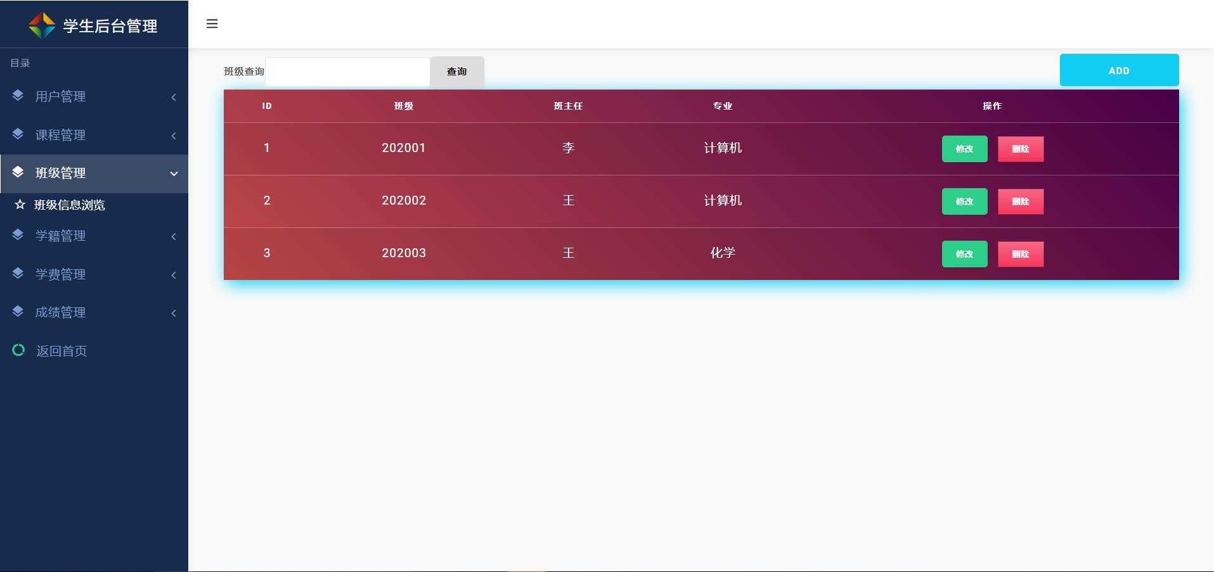1214x572 pixels.
Task: Open the 用户管理 menu
Action: click(x=94, y=96)
